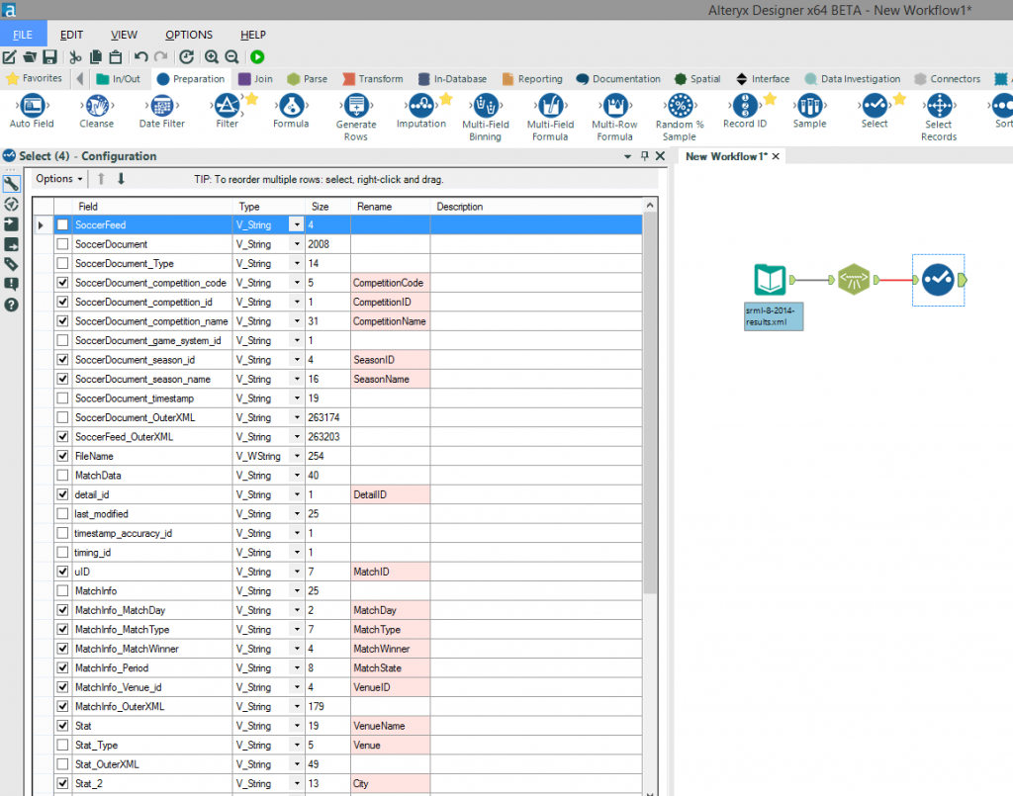Open the EDIT menu
This screenshot has width=1013, height=796.
71,35
